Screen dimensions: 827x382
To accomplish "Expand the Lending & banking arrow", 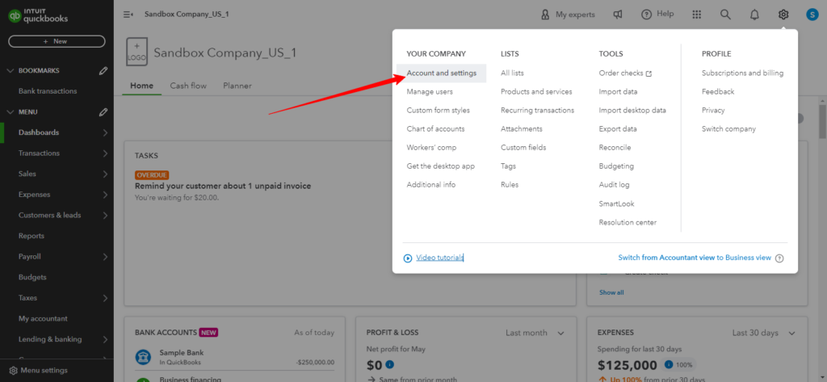I will point(105,339).
